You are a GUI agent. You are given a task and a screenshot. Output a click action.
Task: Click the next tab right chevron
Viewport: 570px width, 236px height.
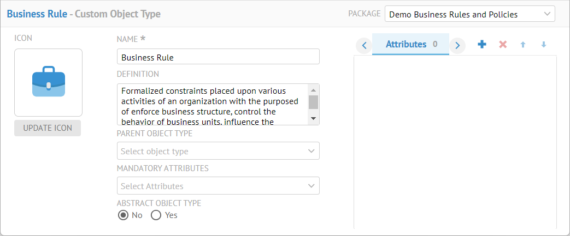click(x=458, y=45)
